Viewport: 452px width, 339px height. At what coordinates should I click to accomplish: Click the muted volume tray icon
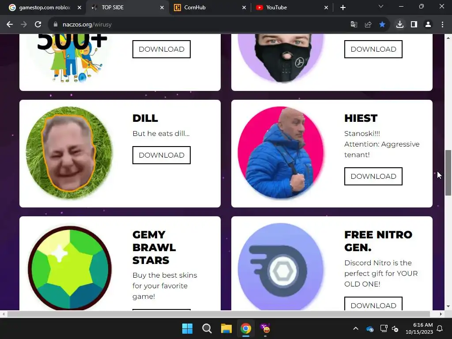(395, 328)
